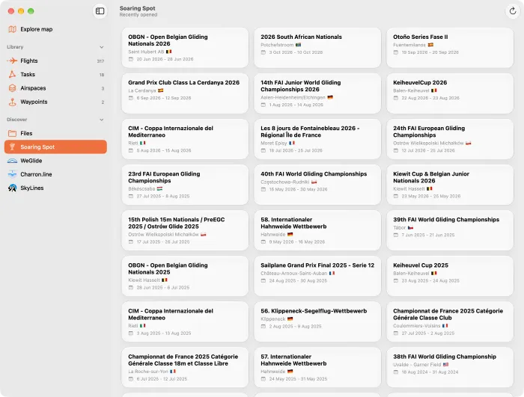Click US flag on 38th FAI World card
Viewport: 524px width, 397px height.
[x=446, y=365]
